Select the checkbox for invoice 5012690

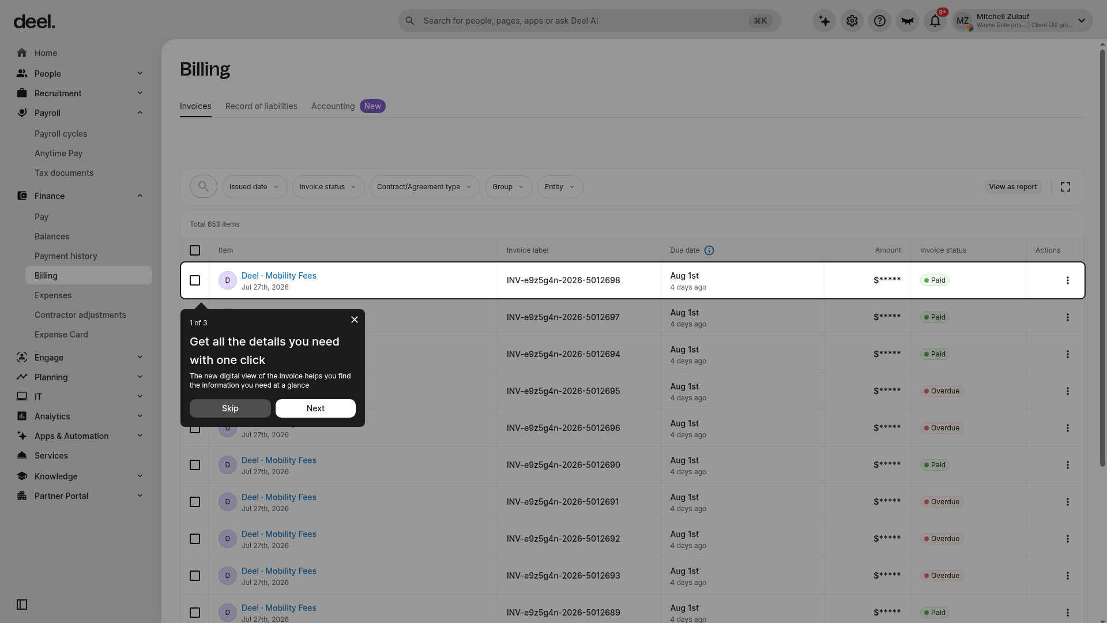[195, 465]
